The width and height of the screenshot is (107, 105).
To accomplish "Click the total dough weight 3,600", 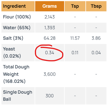I will (x=50, y=74).
